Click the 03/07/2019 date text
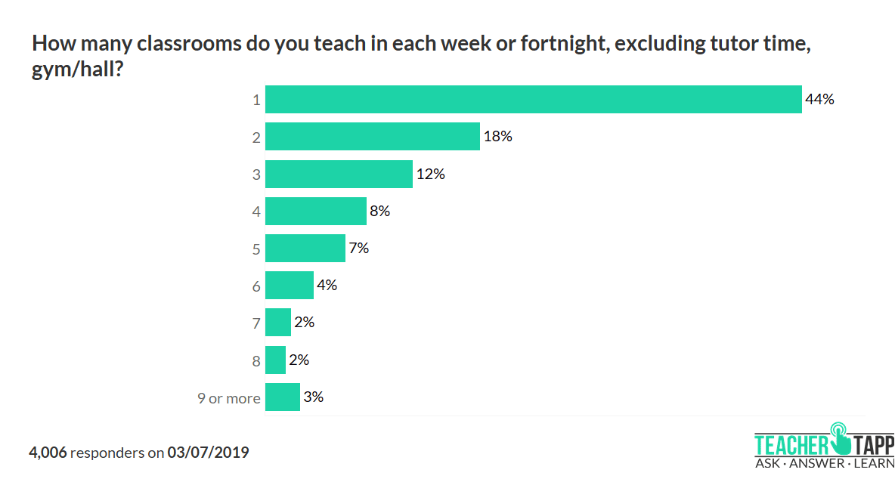 (208, 453)
